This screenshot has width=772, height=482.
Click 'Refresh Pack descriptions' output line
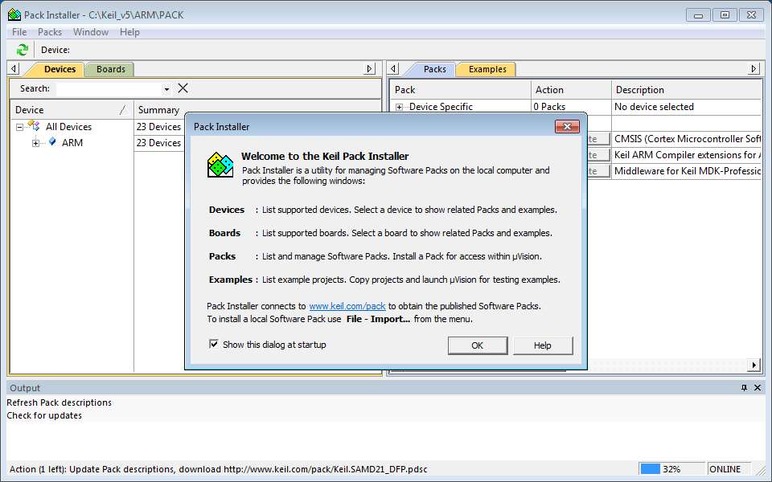pos(59,402)
